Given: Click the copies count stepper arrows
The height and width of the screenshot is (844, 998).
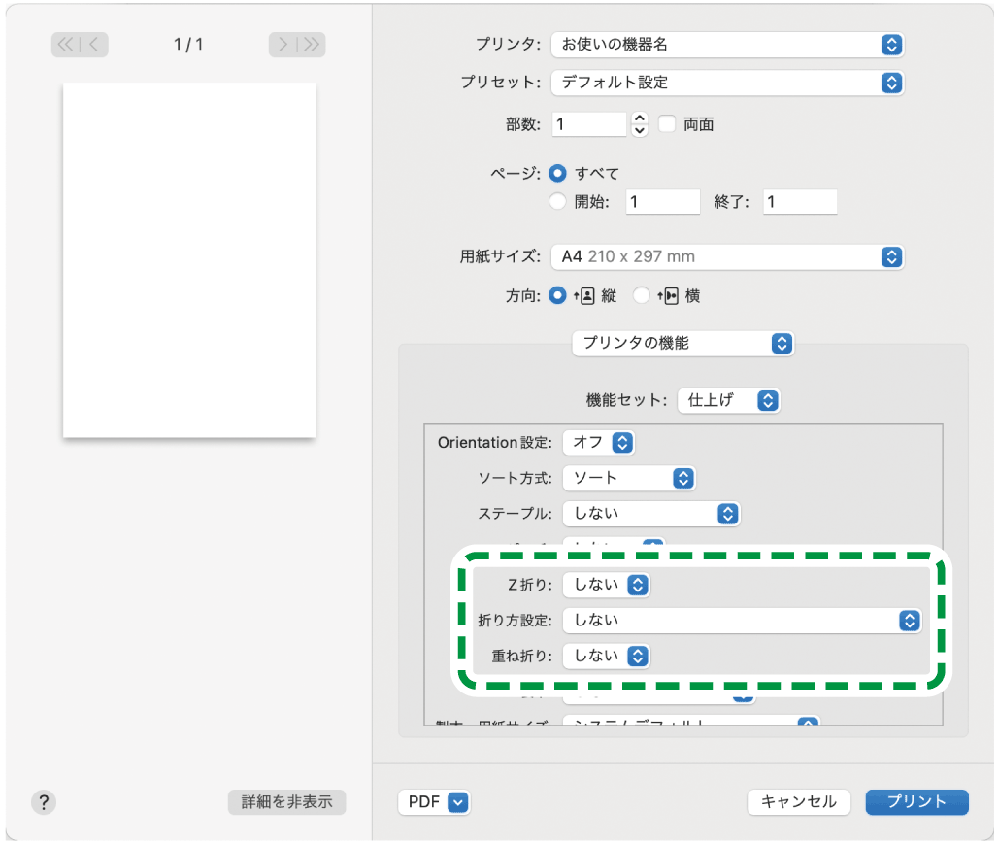Looking at the screenshot, I should click(639, 124).
